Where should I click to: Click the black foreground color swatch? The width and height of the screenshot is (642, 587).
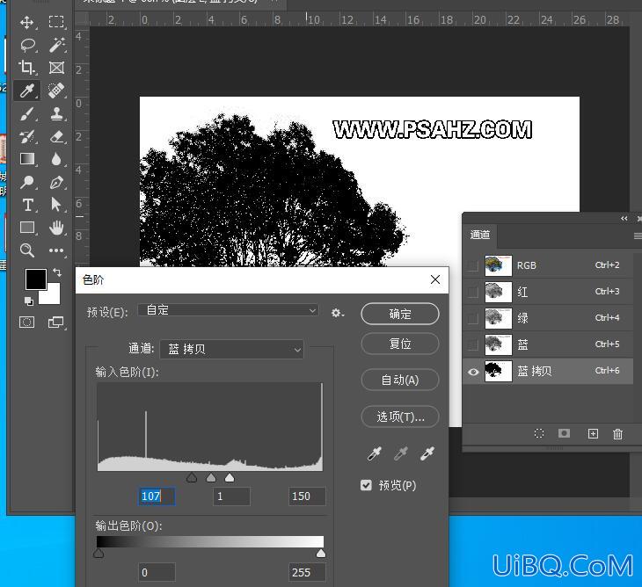[36, 279]
